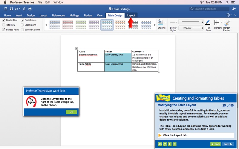Viewport: 239px width, 149px height.
Task: Click the sidebar layout icon in title bar
Action: click(6, 9)
